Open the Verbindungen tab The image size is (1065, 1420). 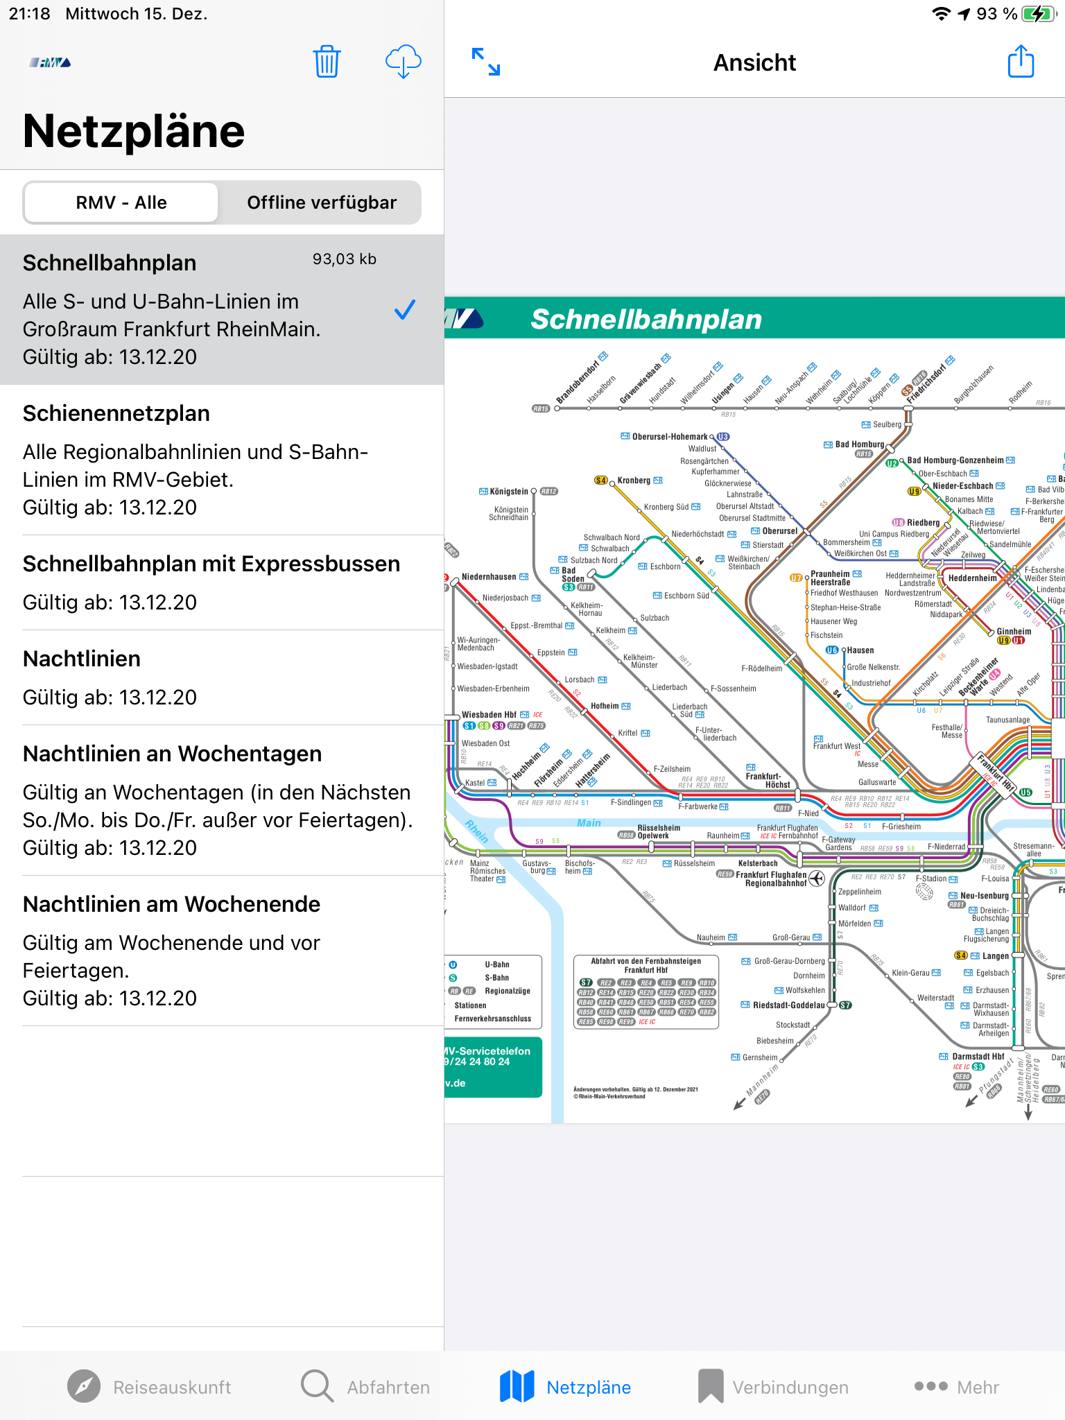(773, 1387)
